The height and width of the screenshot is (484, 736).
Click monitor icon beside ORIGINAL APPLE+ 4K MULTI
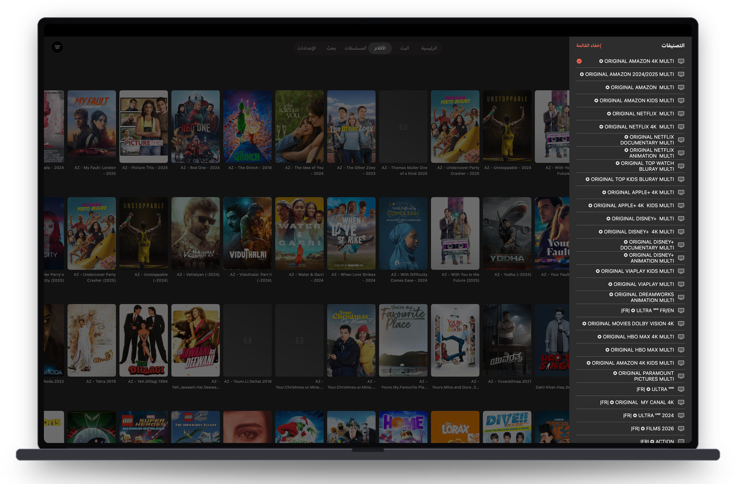pyautogui.click(x=681, y=192)
